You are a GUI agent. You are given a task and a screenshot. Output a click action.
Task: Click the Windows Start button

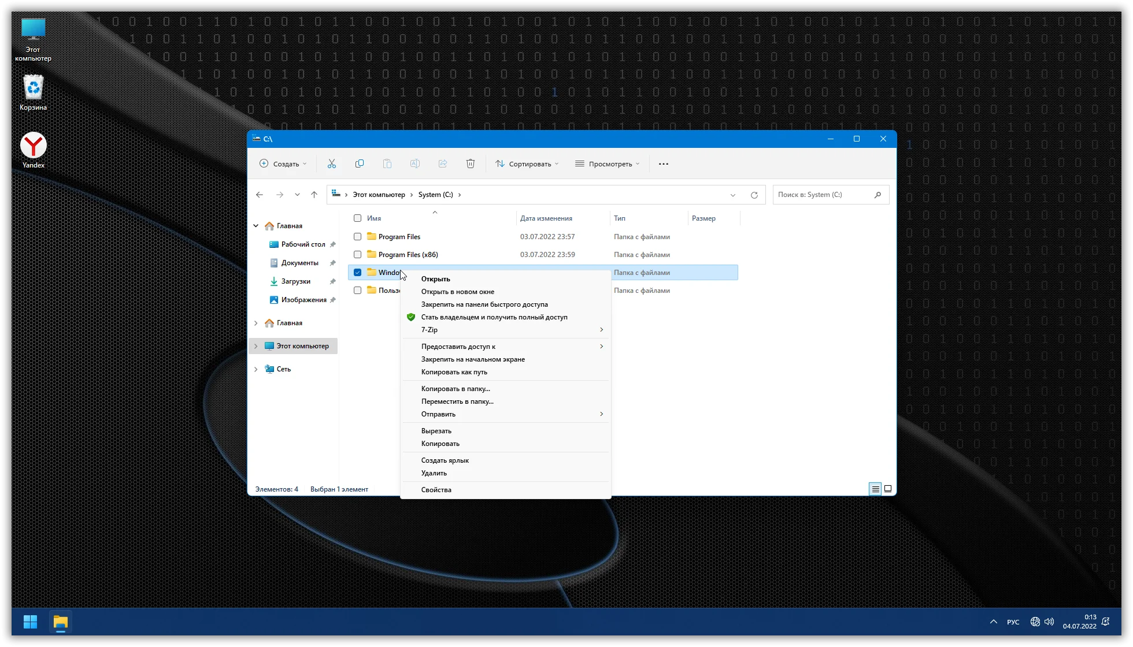click(x=30, y=622)
